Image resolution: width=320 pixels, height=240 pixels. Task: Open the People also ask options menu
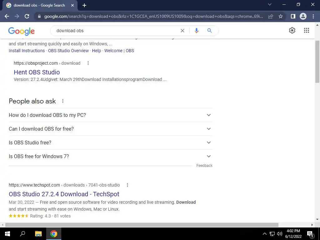coord(63,101)
